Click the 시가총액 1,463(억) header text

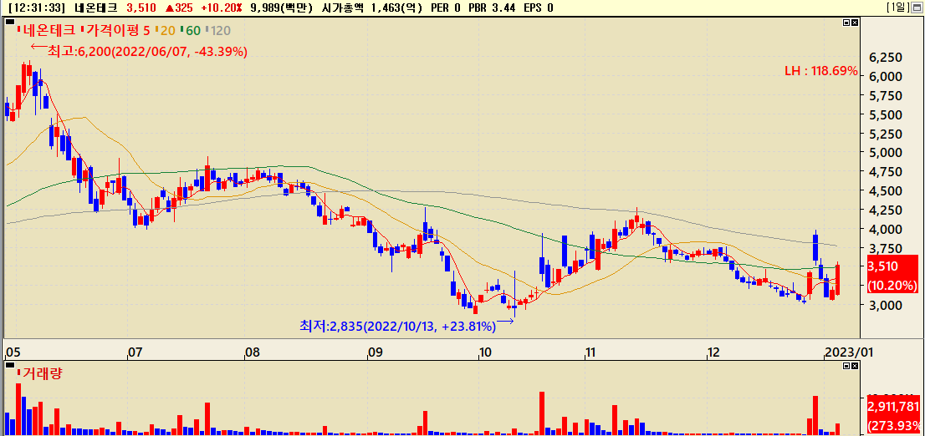pos(373,8)
